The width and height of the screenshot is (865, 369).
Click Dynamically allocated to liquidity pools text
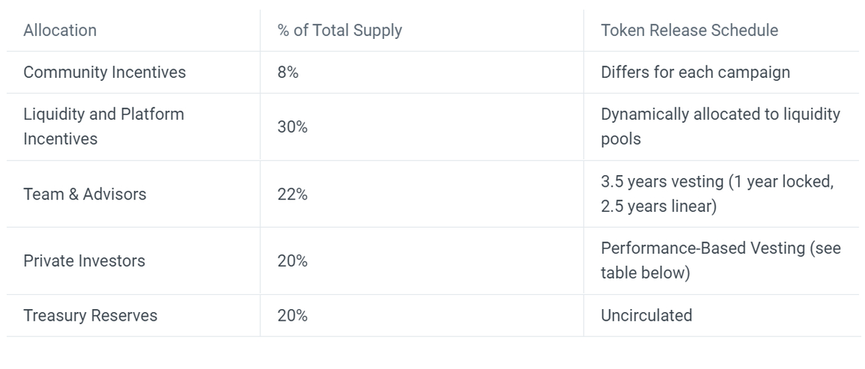click(x=720, y=126)
